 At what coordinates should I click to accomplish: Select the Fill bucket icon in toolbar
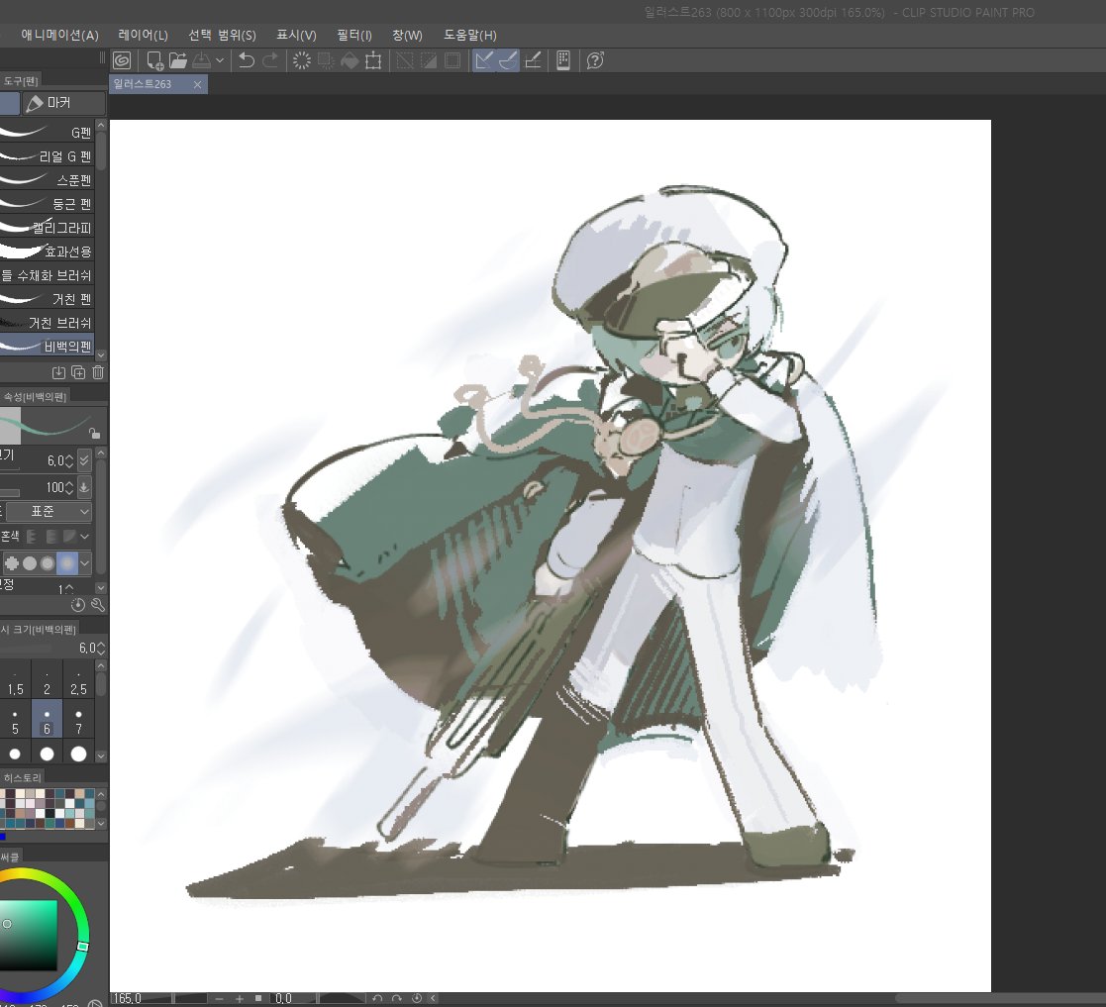click(350, 60)
